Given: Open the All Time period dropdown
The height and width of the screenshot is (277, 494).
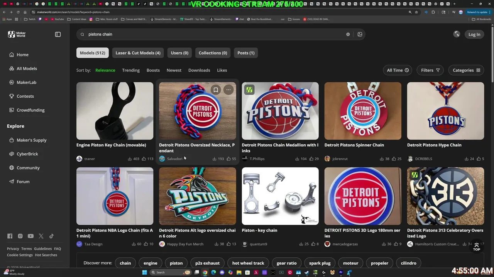Looking at the screenshot, I should click(x=398, y=70).
